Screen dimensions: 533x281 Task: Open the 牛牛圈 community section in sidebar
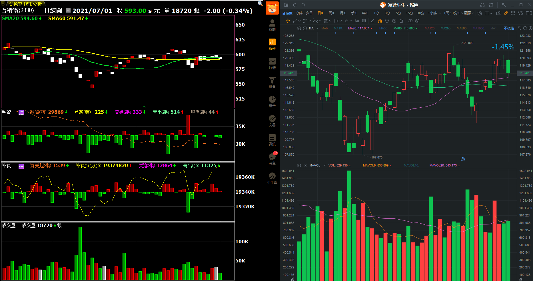coord(272,178)
